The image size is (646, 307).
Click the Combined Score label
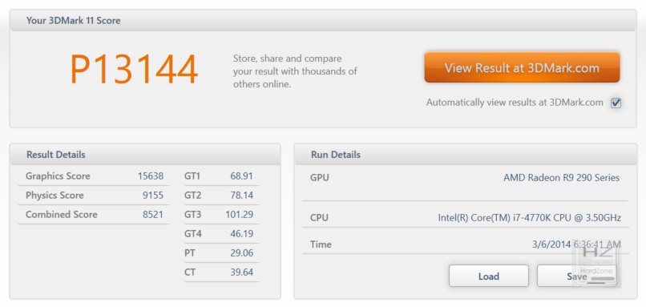pyautogui.click(x=62, y=215)
